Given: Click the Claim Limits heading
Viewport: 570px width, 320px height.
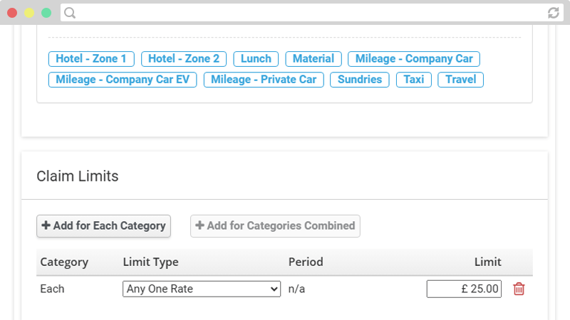Looking at the screenshot, I should (x=78, y=176).
